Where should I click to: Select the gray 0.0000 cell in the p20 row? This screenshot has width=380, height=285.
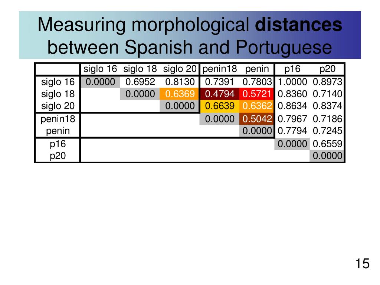click(327, 156)
